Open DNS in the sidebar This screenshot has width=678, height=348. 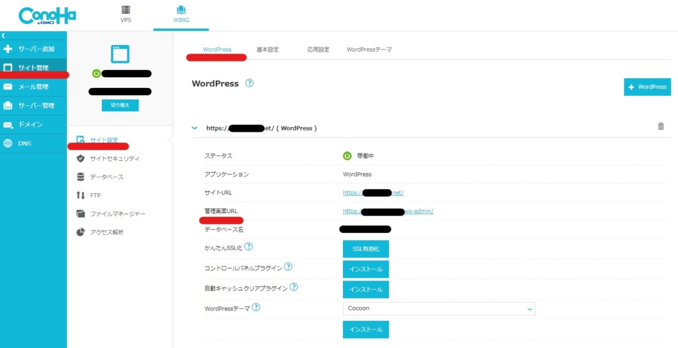coord(33,143)
